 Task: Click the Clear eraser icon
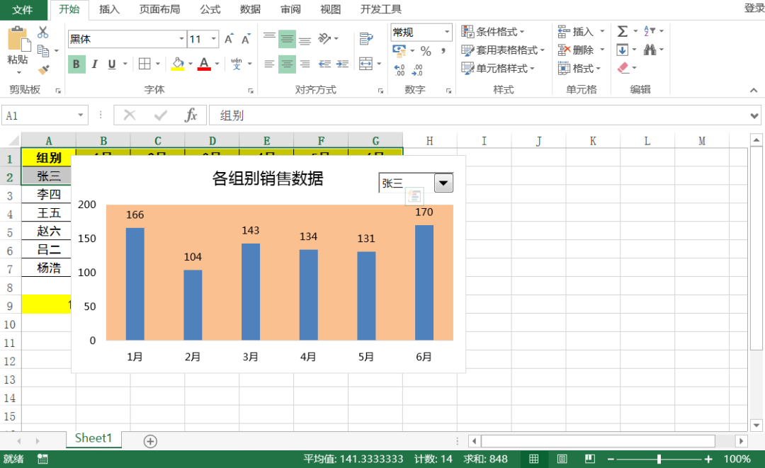coord(623,68)
